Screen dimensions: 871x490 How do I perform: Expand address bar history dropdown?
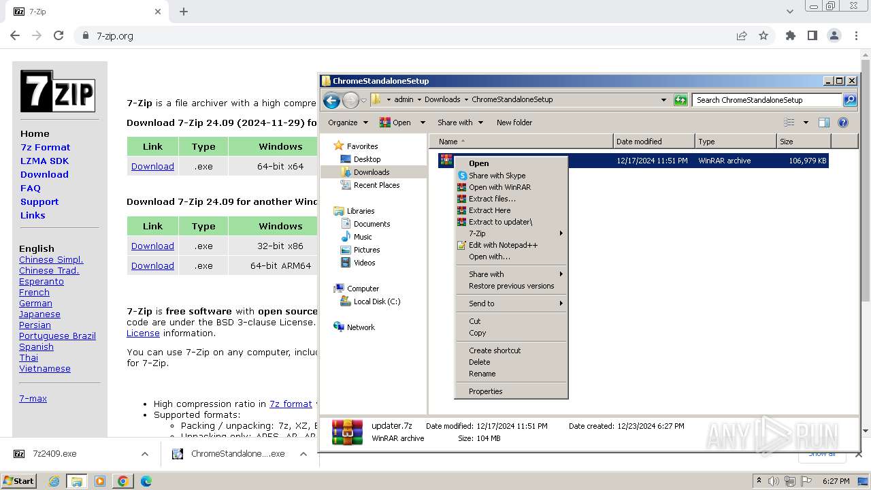point(664,100)
